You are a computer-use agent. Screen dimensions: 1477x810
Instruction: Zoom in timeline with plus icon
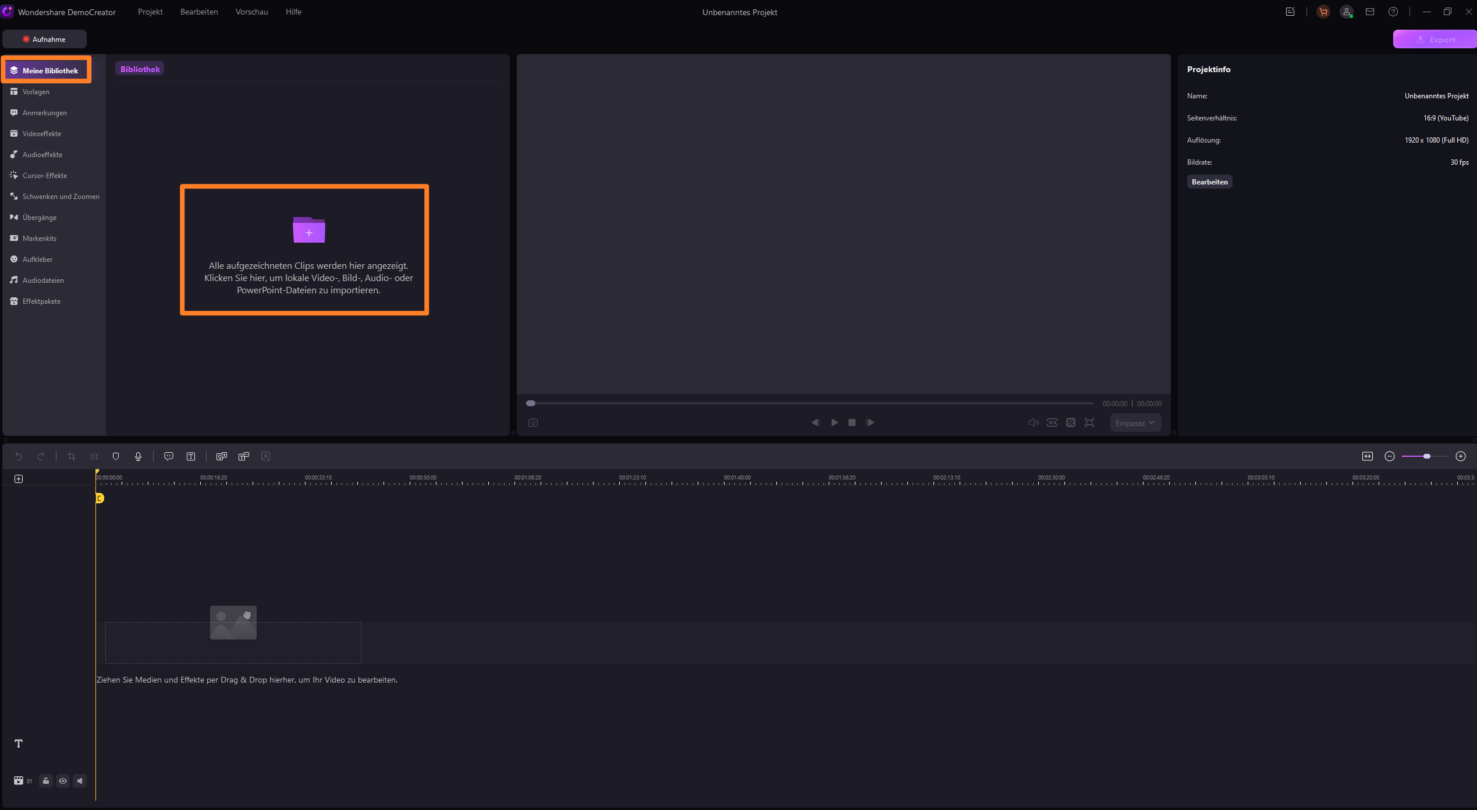pos(1461,456)
